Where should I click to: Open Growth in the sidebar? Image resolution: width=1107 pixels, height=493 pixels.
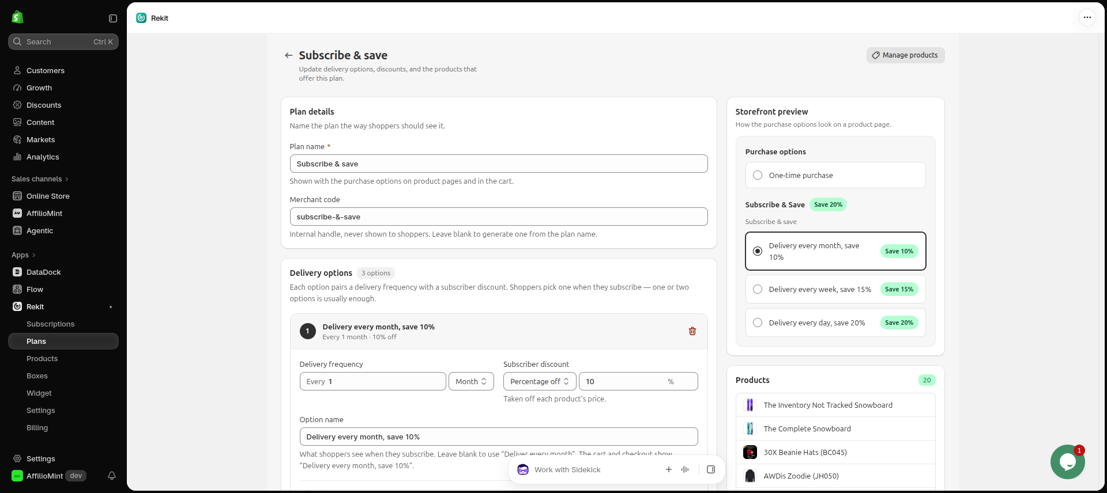coord(63,88)
